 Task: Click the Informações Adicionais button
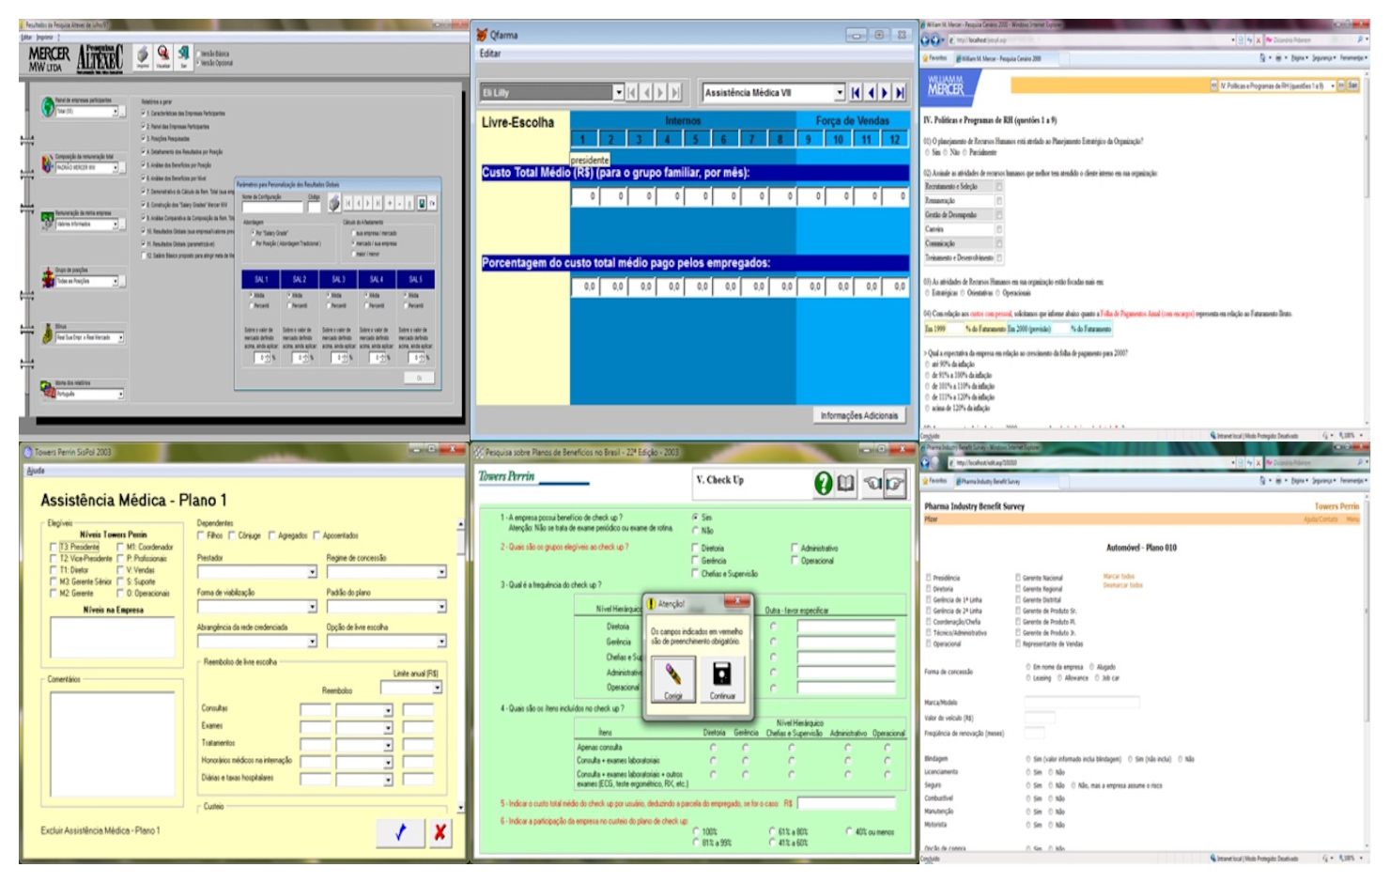[x=858, y=415]
